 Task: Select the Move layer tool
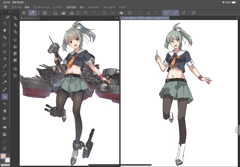(5, 52)
